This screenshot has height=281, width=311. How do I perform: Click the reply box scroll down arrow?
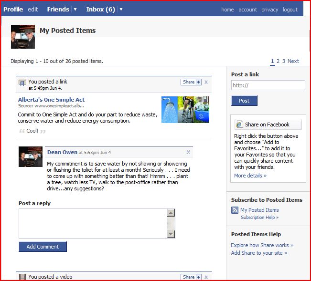click(171, 234)
